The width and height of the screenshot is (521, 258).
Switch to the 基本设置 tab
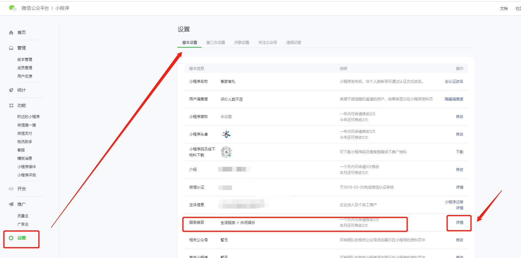click(190, 42)
